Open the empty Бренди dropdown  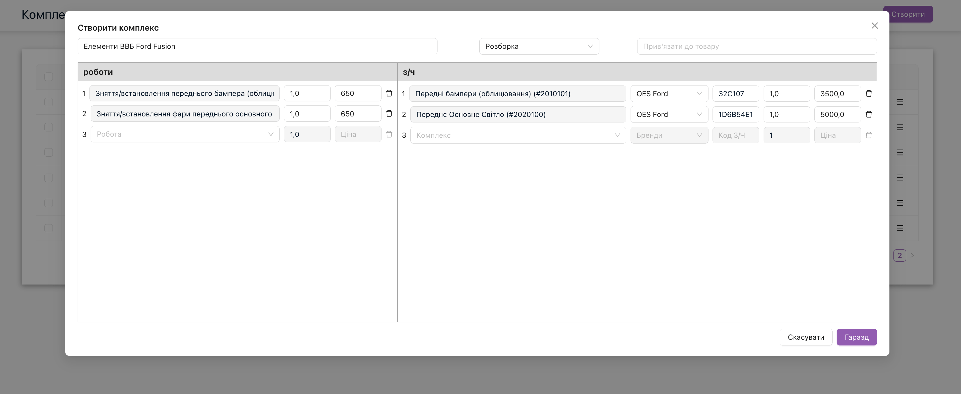coord(669,135)
